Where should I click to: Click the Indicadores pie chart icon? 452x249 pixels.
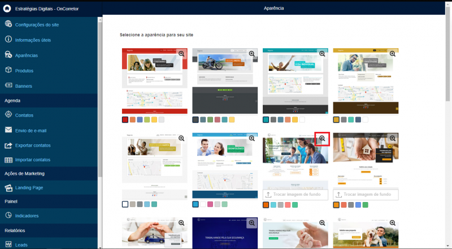[x=8, y=215]
